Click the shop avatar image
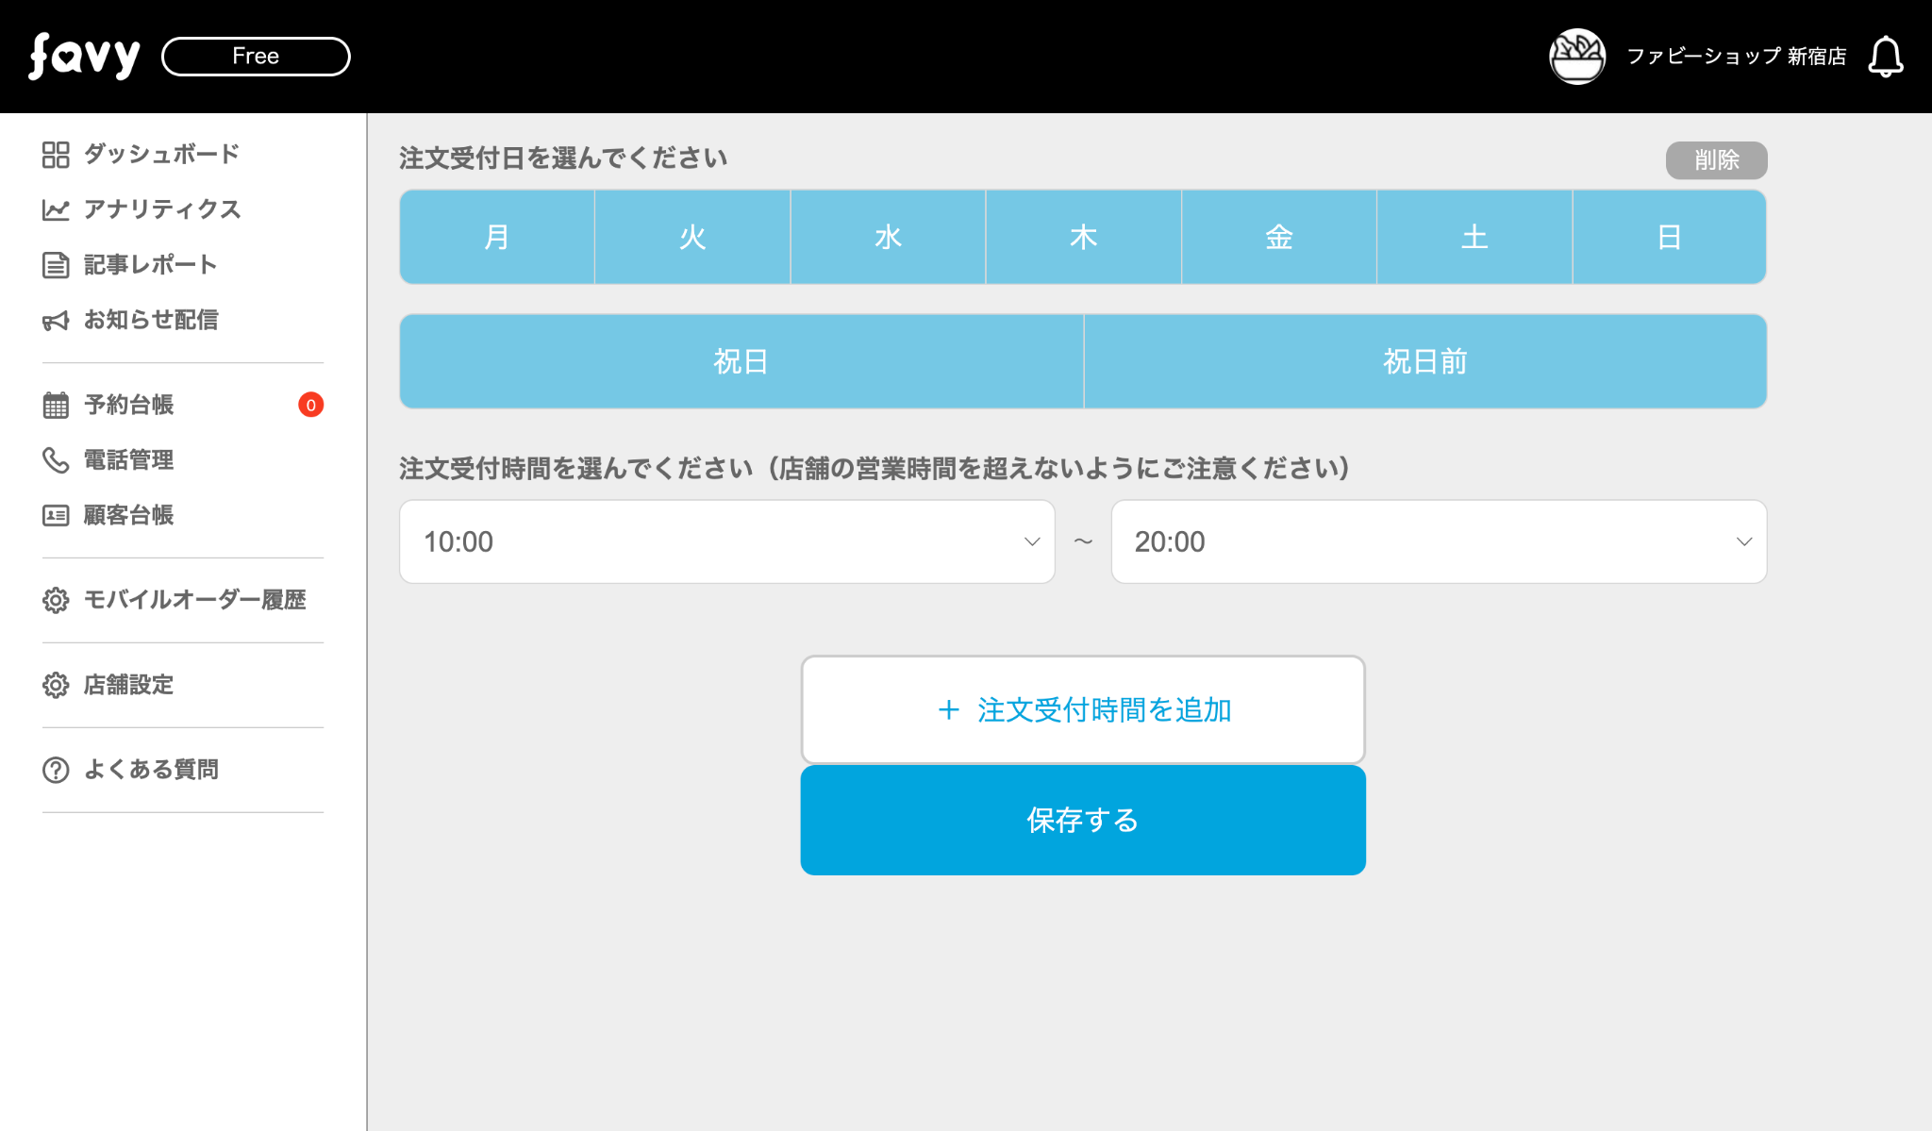 [1576, 57]
